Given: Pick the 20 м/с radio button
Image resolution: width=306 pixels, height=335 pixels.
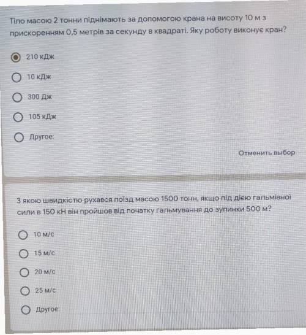Looking at the screenshot, I should coord(24,272).
